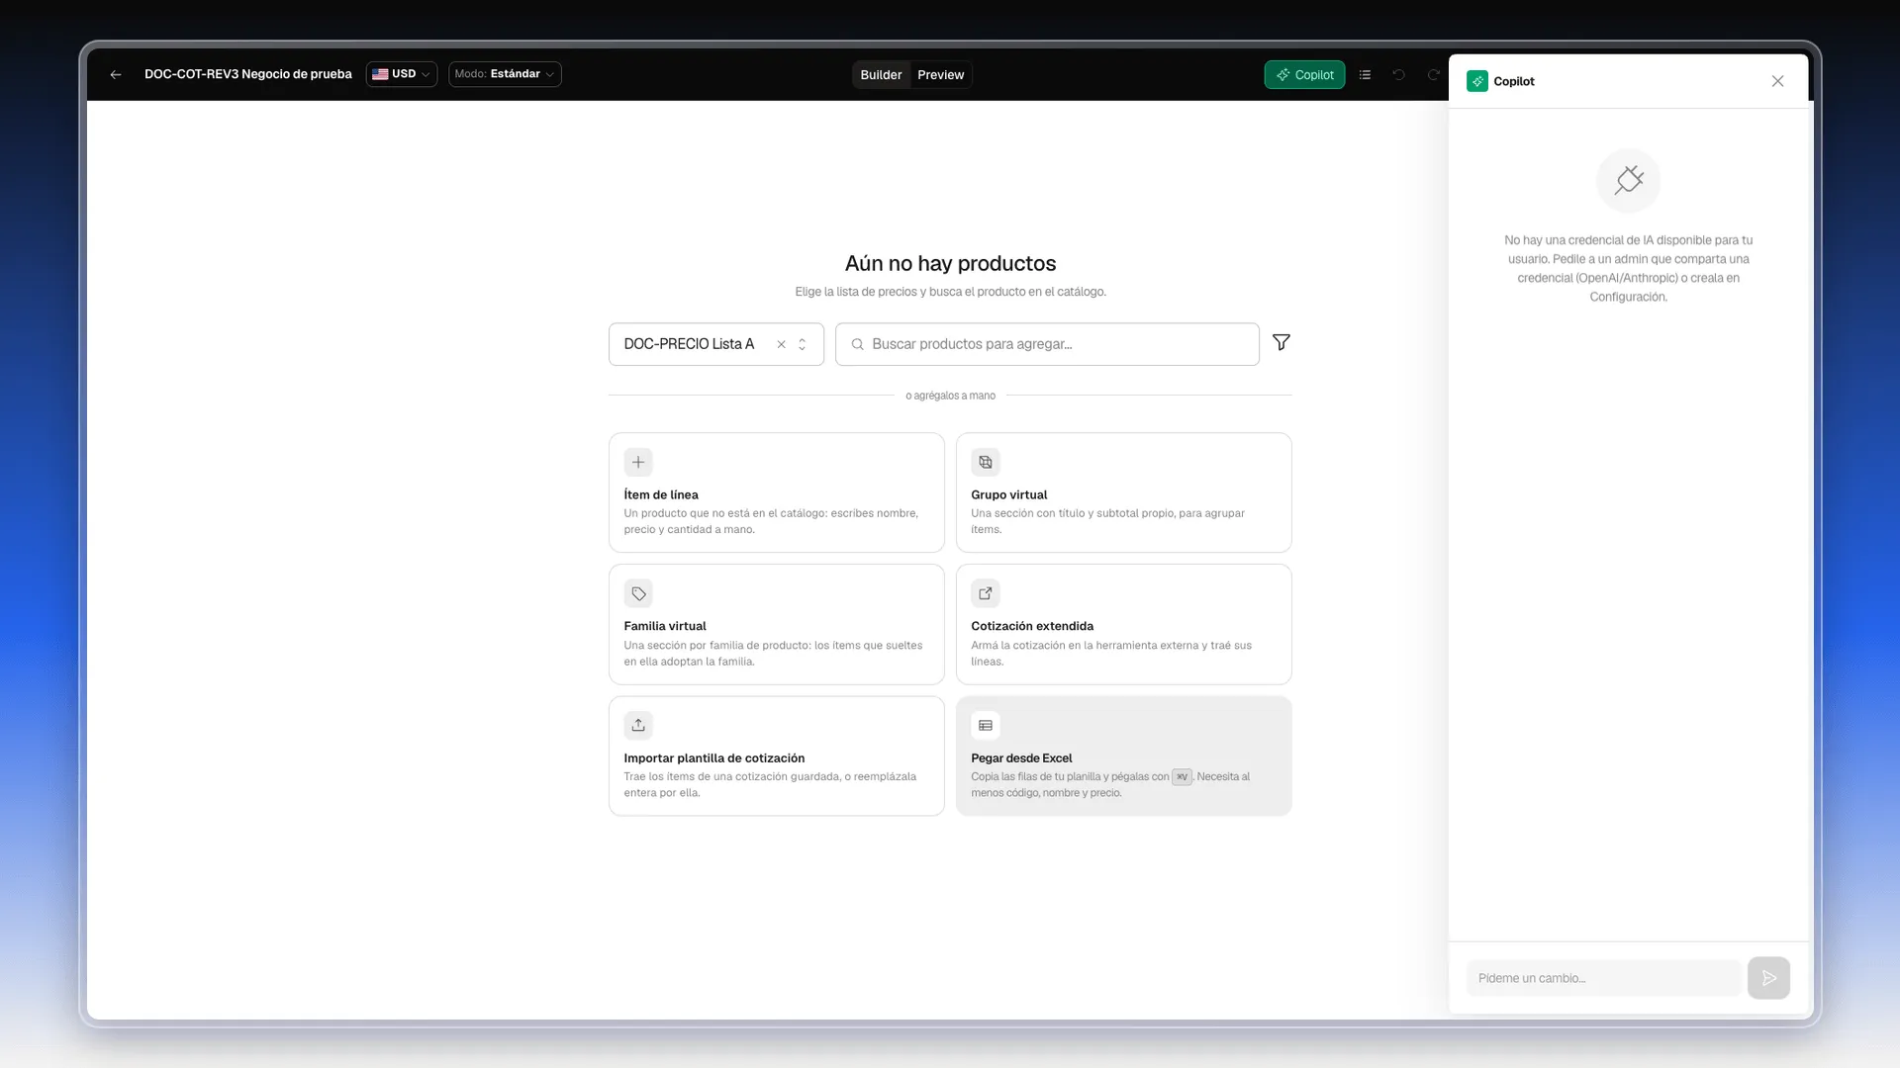The image size is (1900, 1068).
Task: Open the list outline icon
Action: click(1366, 75)
